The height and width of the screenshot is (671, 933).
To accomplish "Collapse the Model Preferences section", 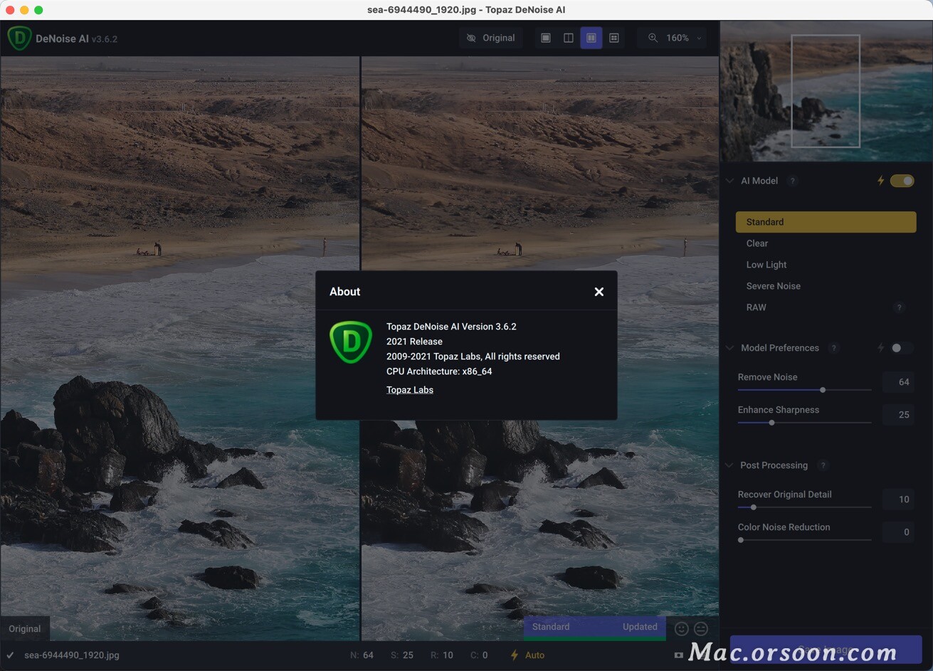I will tap(729, 348).
